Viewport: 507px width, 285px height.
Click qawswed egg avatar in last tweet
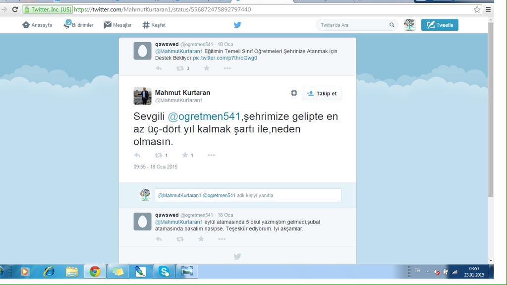pyautogui.click(x=142, y=222)
